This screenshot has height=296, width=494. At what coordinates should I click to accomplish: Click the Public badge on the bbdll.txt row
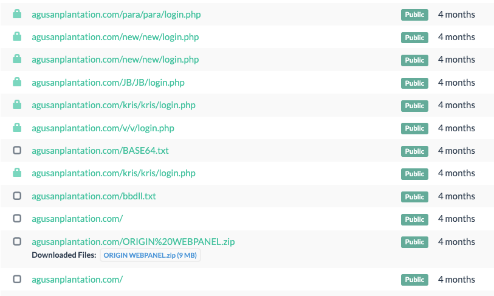[x=414, y=197]
